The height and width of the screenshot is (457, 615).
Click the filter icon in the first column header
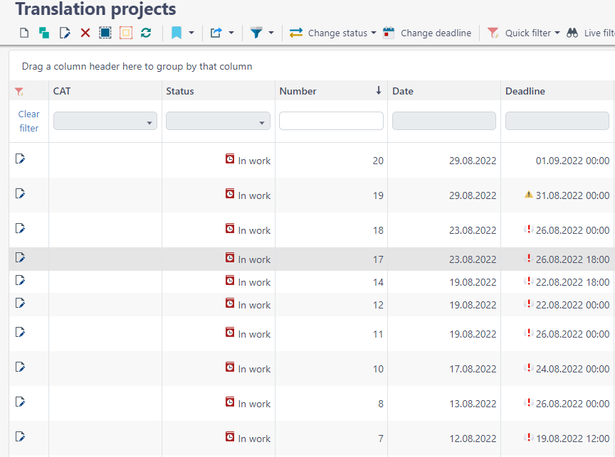coord(19,91)
